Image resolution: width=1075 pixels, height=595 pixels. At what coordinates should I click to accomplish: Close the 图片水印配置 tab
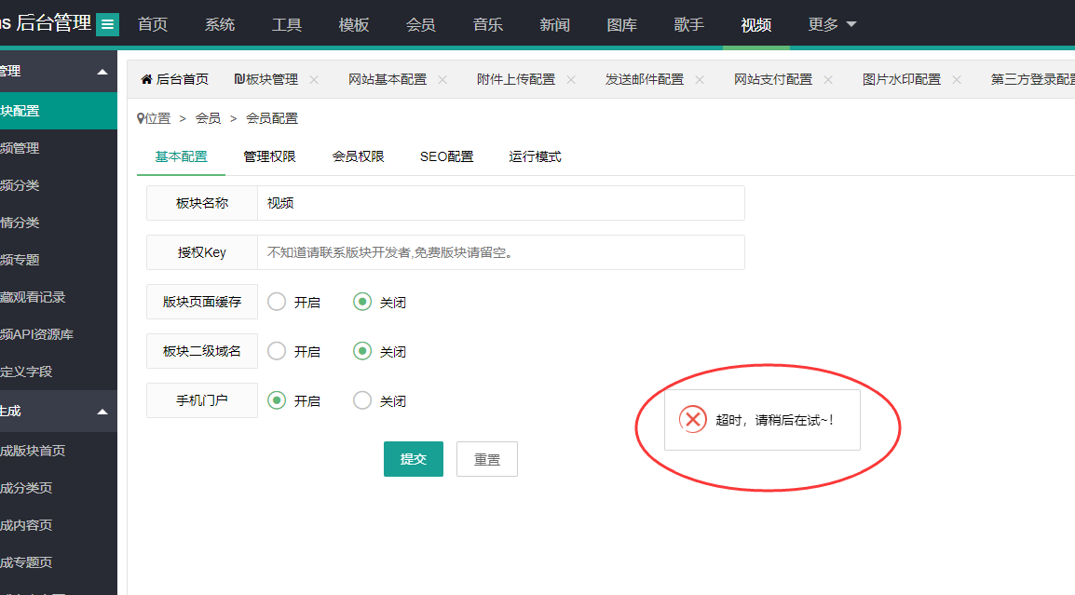coord(957,80)
